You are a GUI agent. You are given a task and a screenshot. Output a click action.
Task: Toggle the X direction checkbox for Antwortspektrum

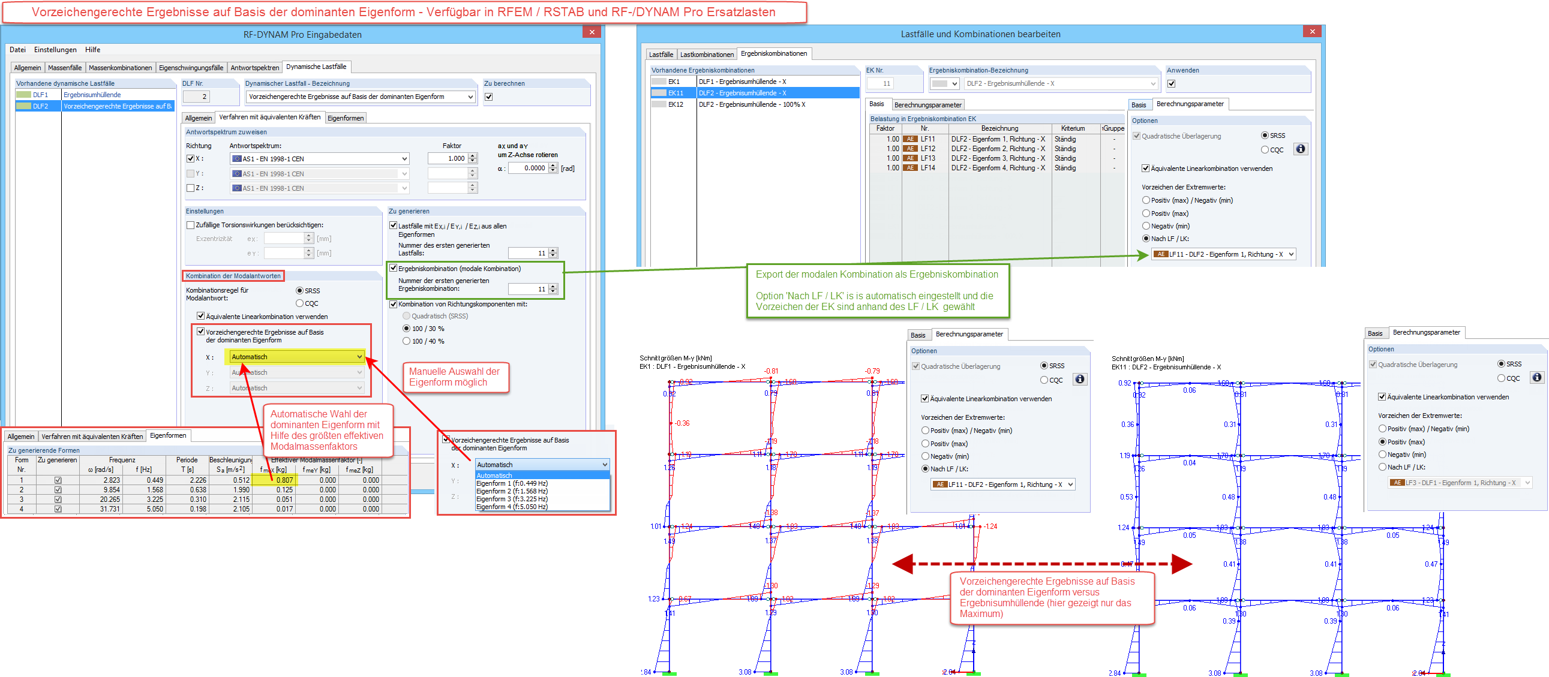(191, 159)
